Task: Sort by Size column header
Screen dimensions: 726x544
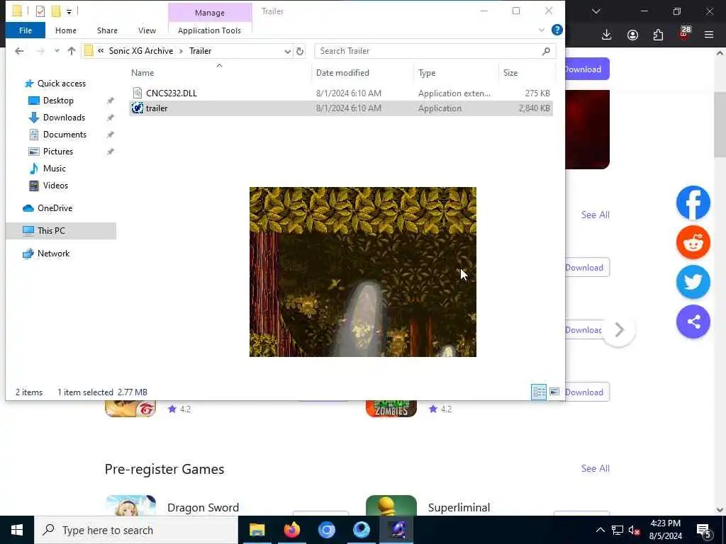Action: point(510,73)
